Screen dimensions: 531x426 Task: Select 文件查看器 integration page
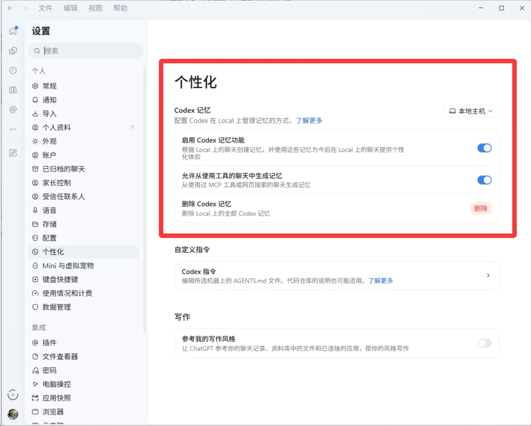(84, 356)
